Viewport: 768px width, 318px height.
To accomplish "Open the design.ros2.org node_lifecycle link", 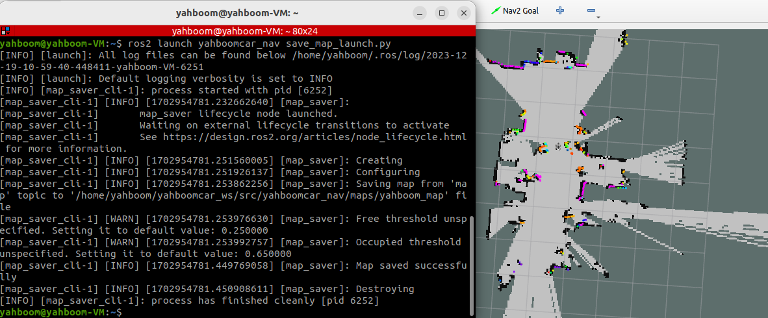I will coord(315,137).
